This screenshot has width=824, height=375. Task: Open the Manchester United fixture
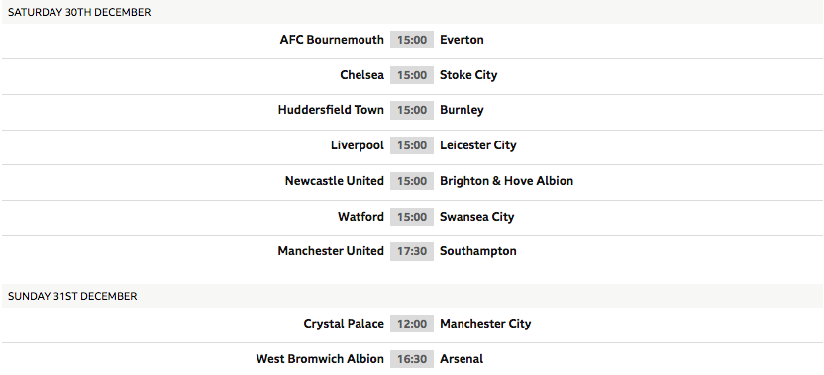coord(331,251)
